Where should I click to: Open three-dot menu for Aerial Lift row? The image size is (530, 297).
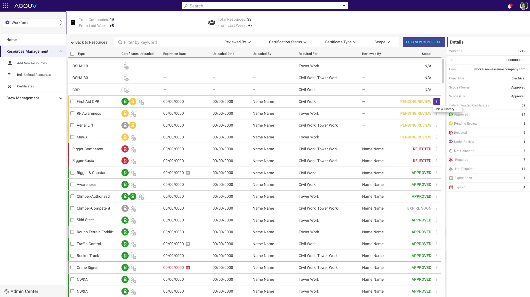437,125
